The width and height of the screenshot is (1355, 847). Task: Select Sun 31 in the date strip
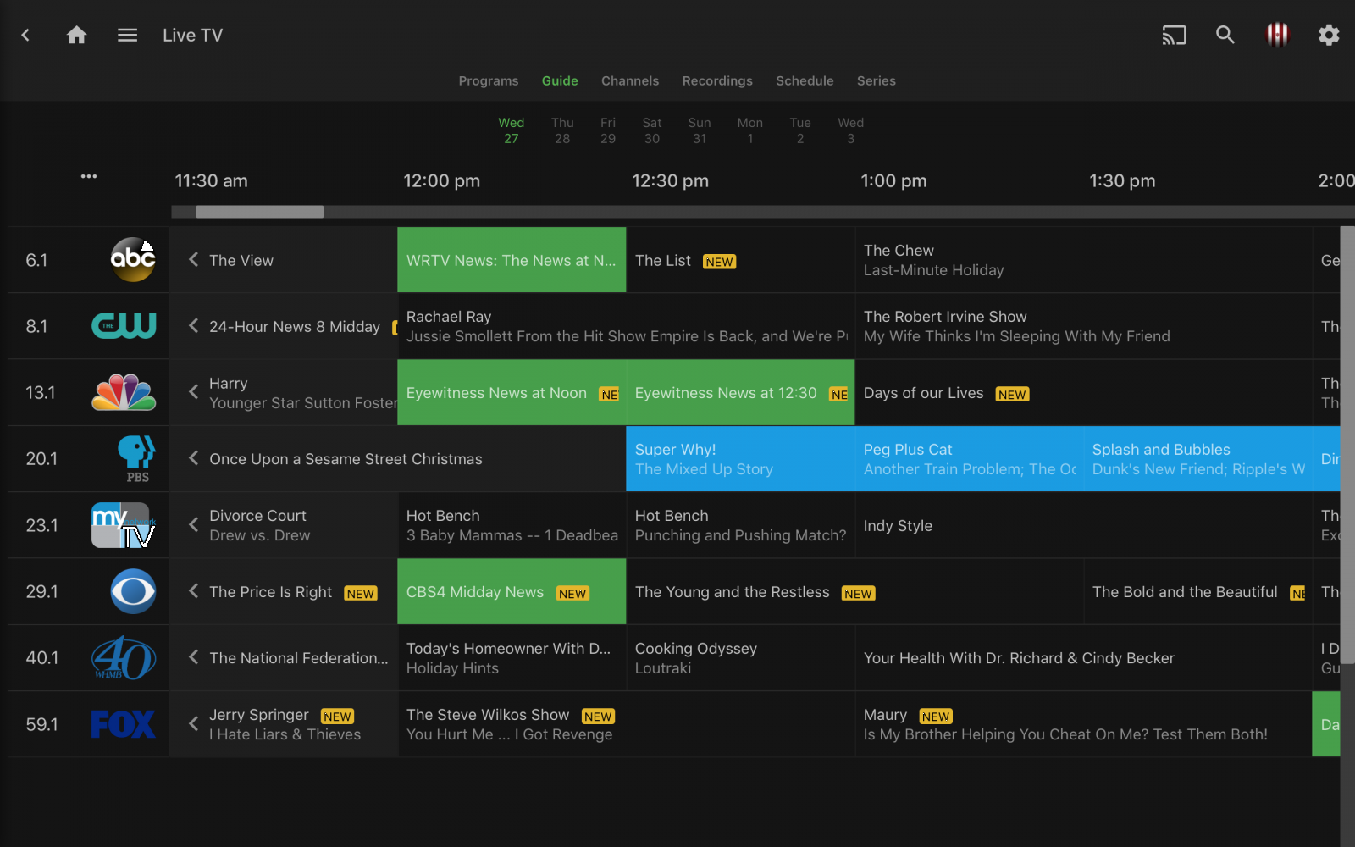pos(700,130)
